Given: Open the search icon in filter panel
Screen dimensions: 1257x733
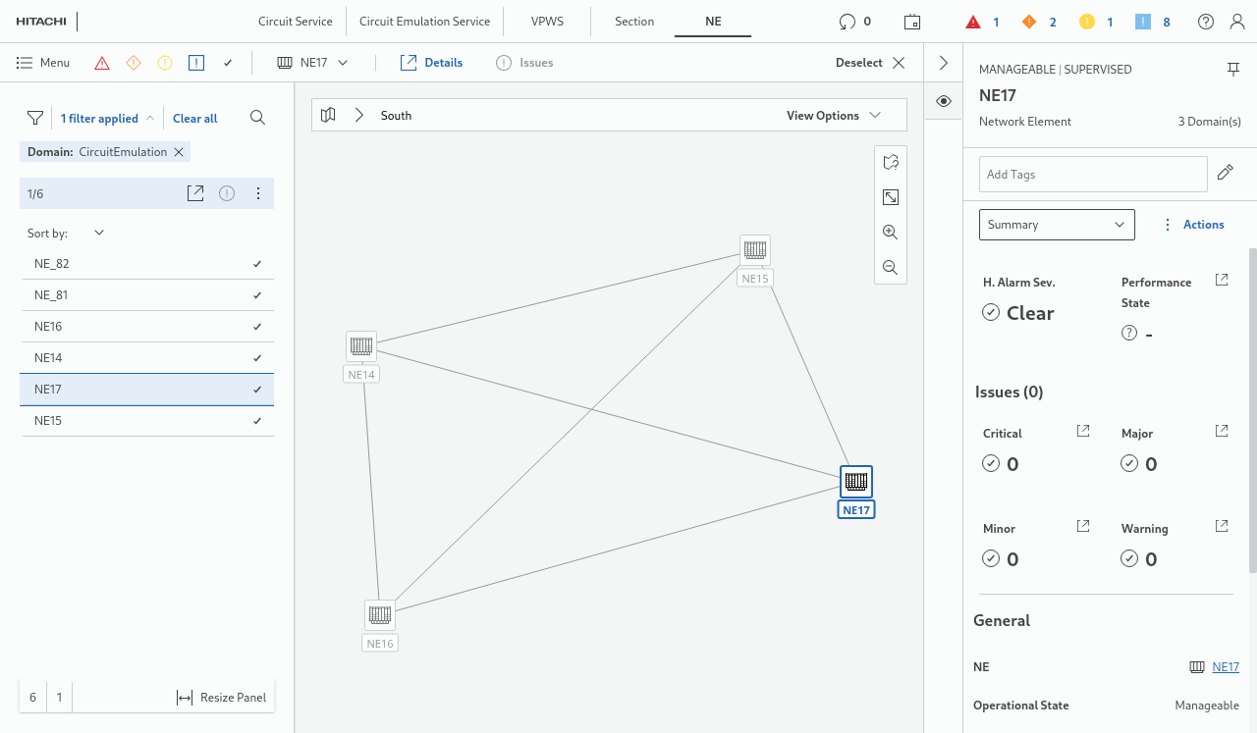Looking at the screenshot, I should 257,118.
